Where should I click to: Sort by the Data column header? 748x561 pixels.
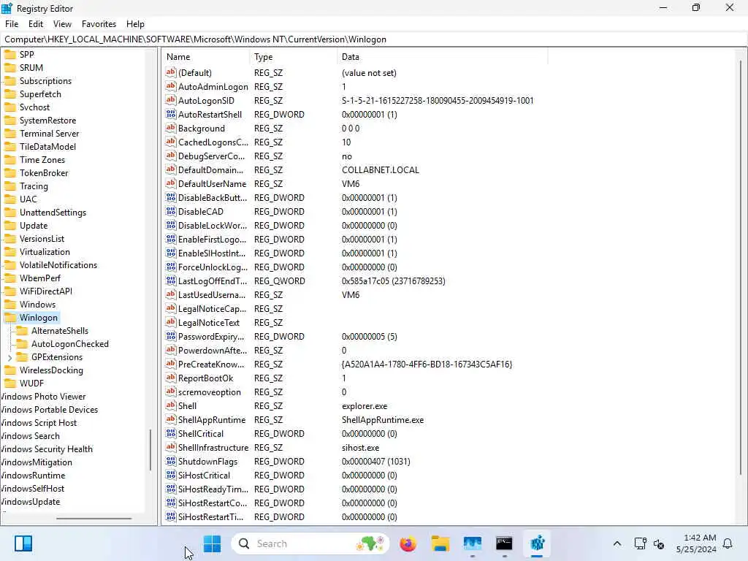pyautogui.click(x=443, y=57)
